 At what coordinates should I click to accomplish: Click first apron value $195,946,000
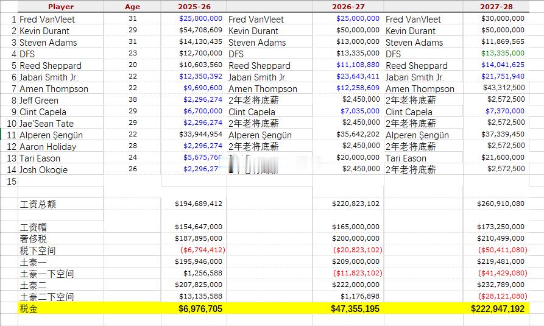point(199,261)
